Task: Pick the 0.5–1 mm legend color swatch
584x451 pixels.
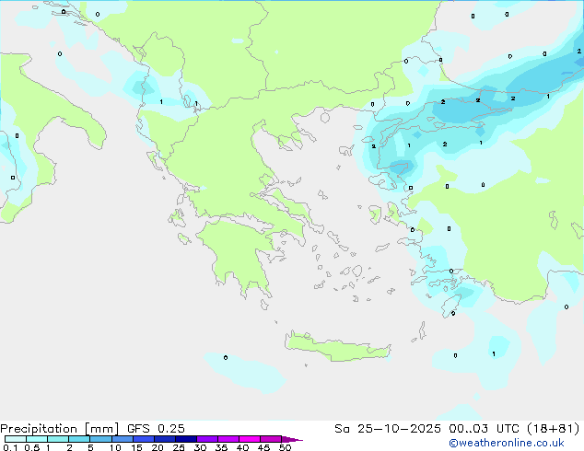Action: [x=37, y=439]
